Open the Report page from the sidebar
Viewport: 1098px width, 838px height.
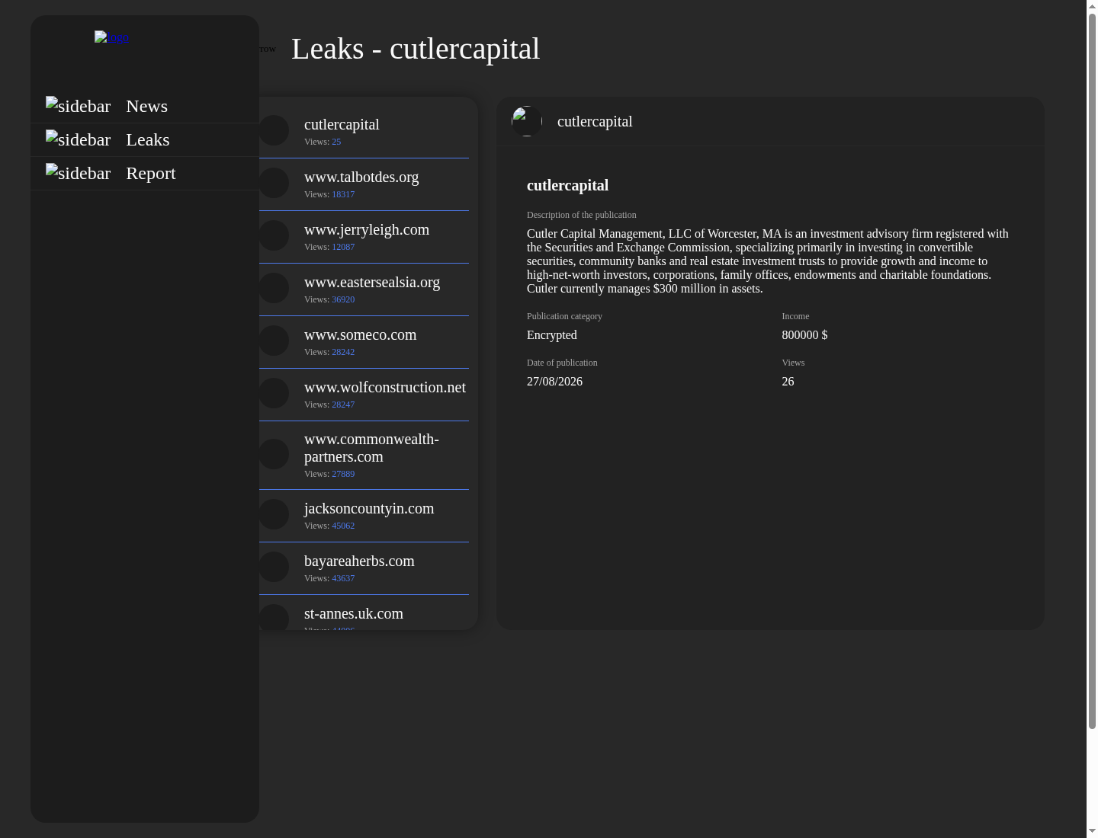145,173
